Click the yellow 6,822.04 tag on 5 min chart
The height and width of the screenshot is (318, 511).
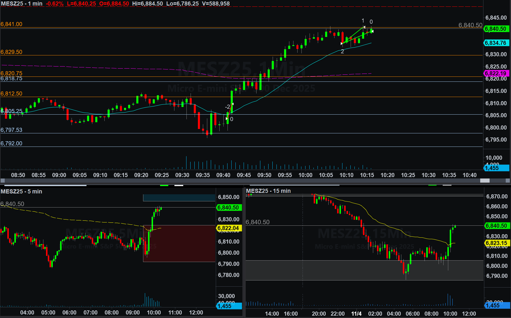(228, 228)
